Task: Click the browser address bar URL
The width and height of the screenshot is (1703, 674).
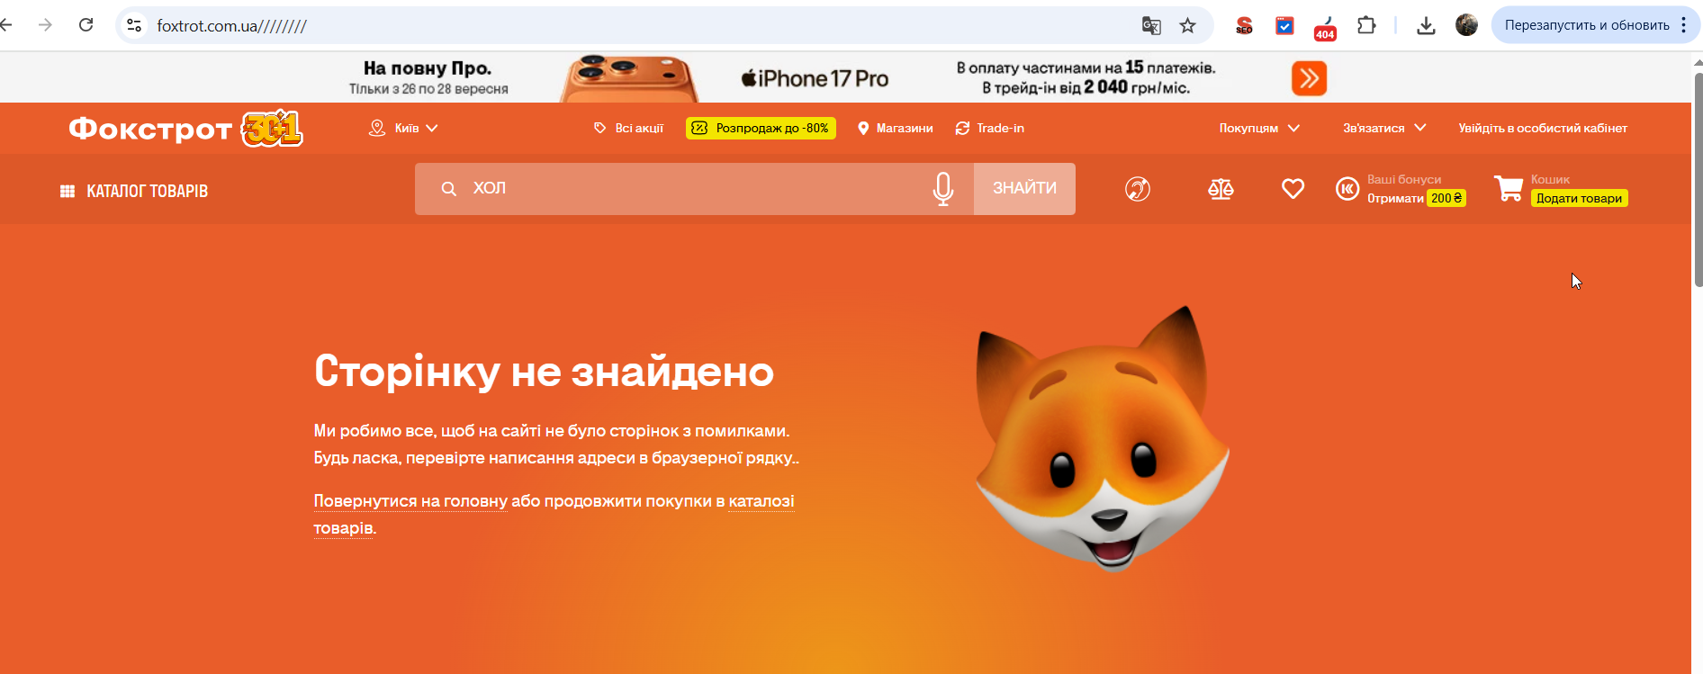Action: (232, 26)
